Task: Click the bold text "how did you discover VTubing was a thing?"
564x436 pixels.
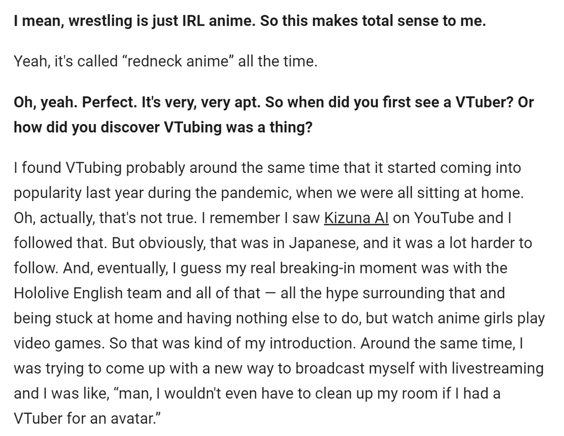Action: click(163, 127)
